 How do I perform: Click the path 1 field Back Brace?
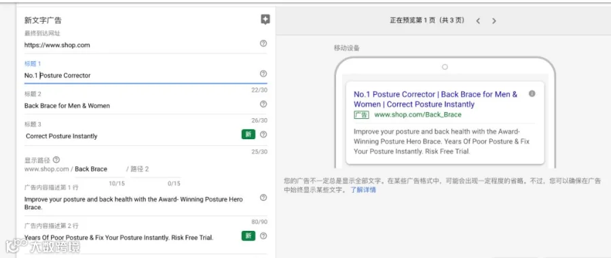(x=99, y=169)
